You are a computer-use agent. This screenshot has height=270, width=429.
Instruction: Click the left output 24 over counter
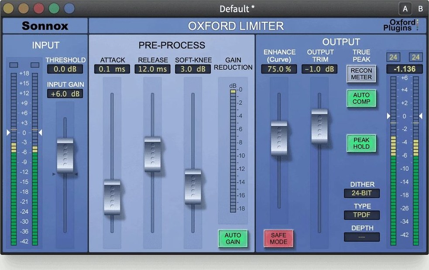click(393, 57)
